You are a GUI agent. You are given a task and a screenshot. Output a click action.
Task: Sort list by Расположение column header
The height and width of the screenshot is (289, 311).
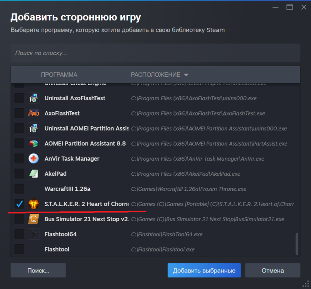point(155,75)
